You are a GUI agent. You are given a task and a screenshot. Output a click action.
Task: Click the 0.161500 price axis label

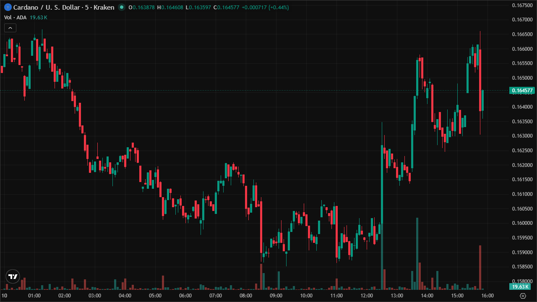[522, 180]
